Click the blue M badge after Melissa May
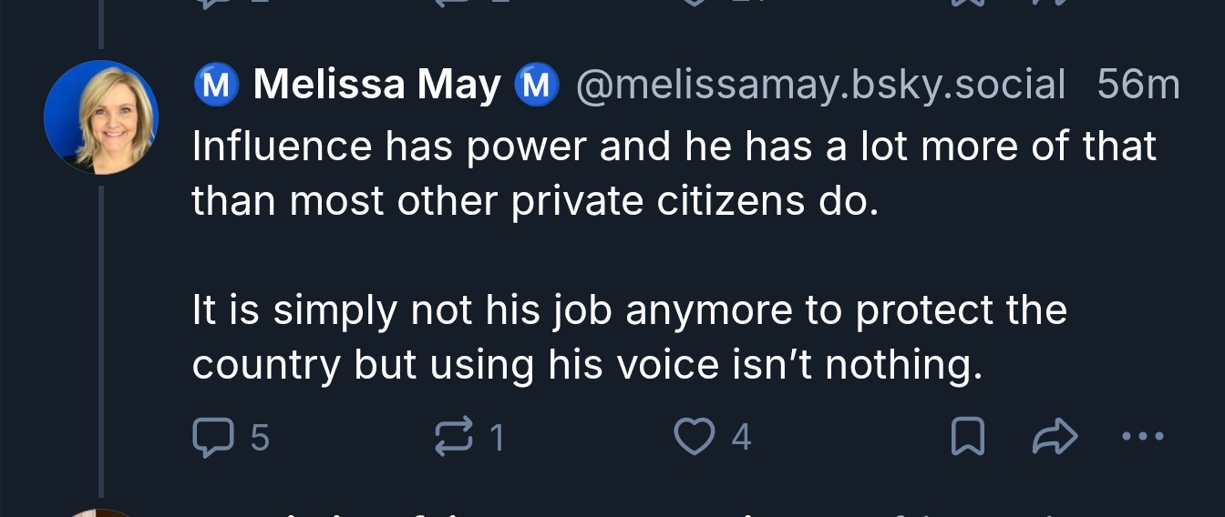The height and width of the screenshot is (517, 1225). pos(536,86)
